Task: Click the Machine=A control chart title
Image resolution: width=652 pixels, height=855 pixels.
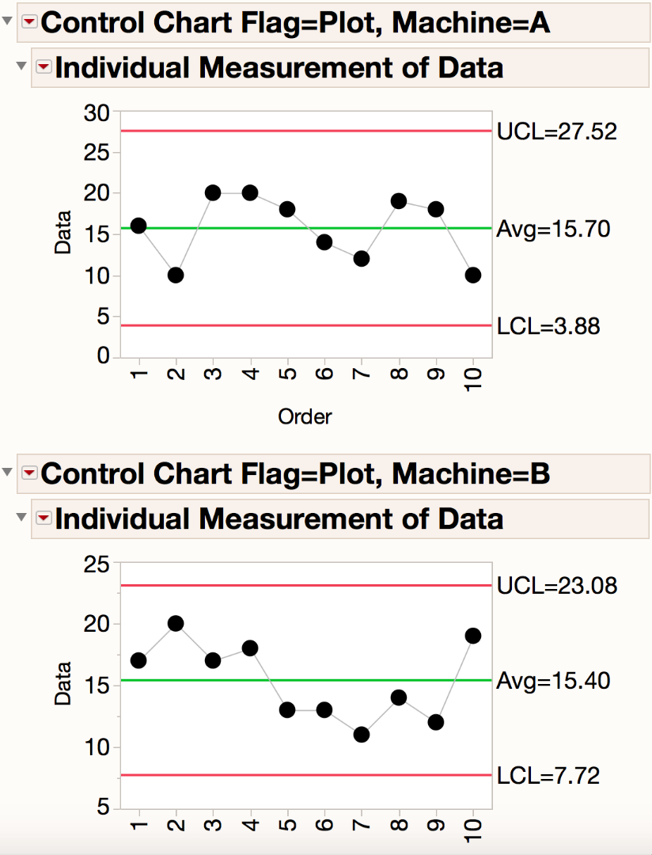Action: coord(295,23)
